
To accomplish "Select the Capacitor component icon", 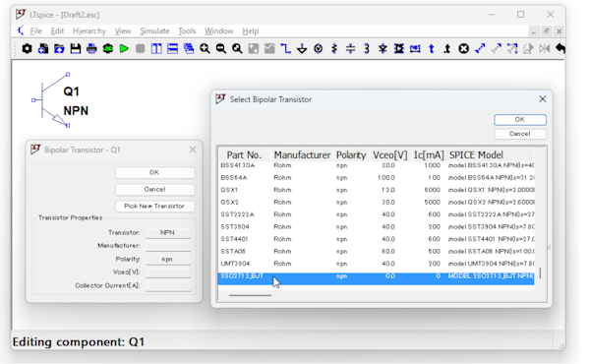I will pyautogui.click(x=350, y=48).
